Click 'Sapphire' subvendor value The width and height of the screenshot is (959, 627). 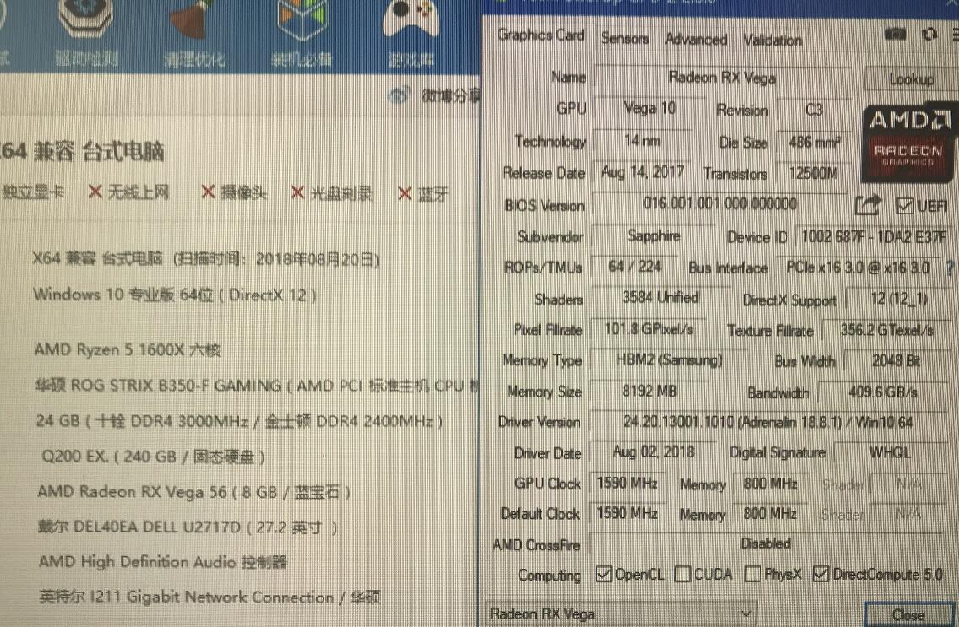coord(653,236)
